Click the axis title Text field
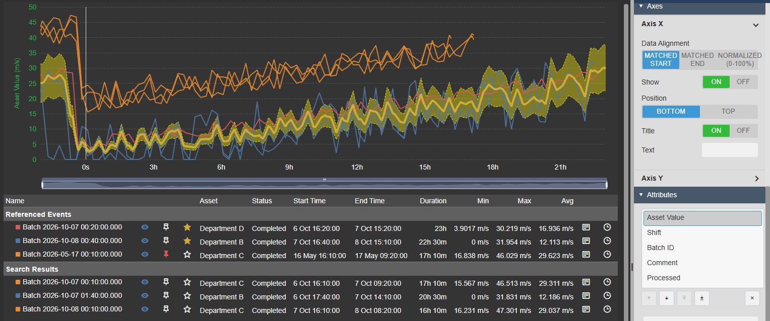Screen dimensions: 770x321 (730, 150)
